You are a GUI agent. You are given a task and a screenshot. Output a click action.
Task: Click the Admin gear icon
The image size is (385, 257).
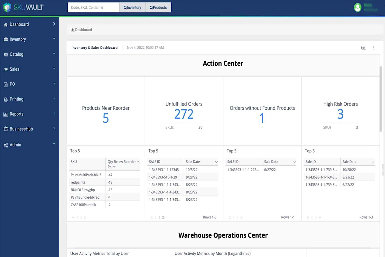click(x=5, y=145)
